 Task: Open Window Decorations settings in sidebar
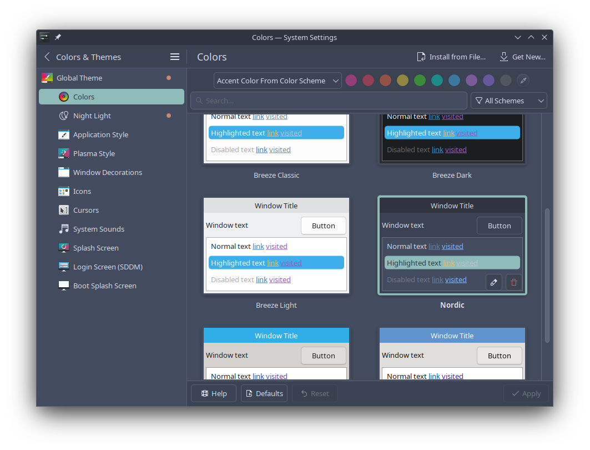[107, 172]
